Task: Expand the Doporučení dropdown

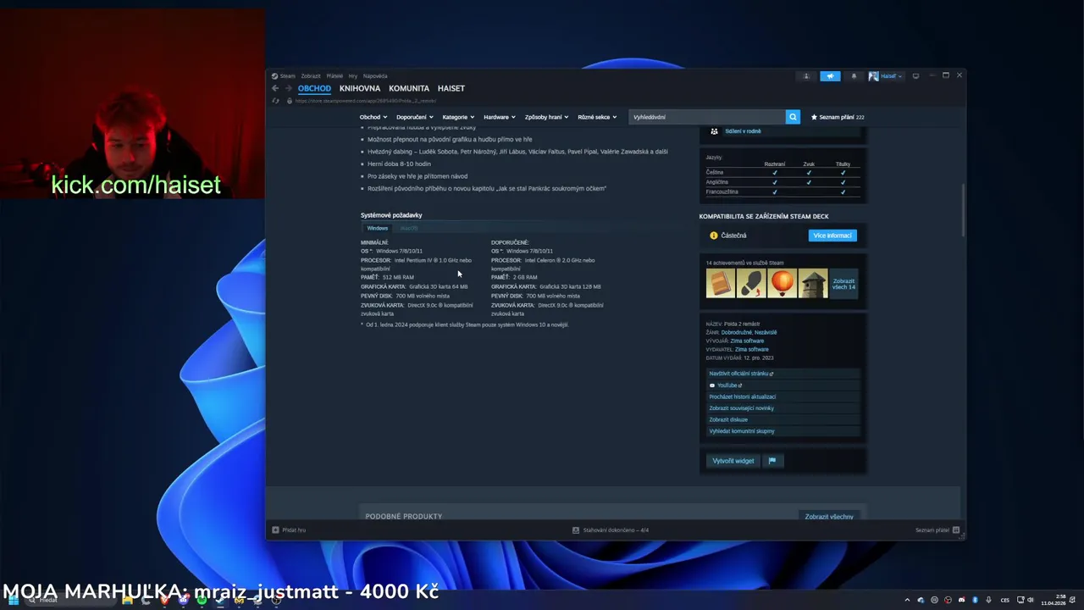Action: coord(415,117)
